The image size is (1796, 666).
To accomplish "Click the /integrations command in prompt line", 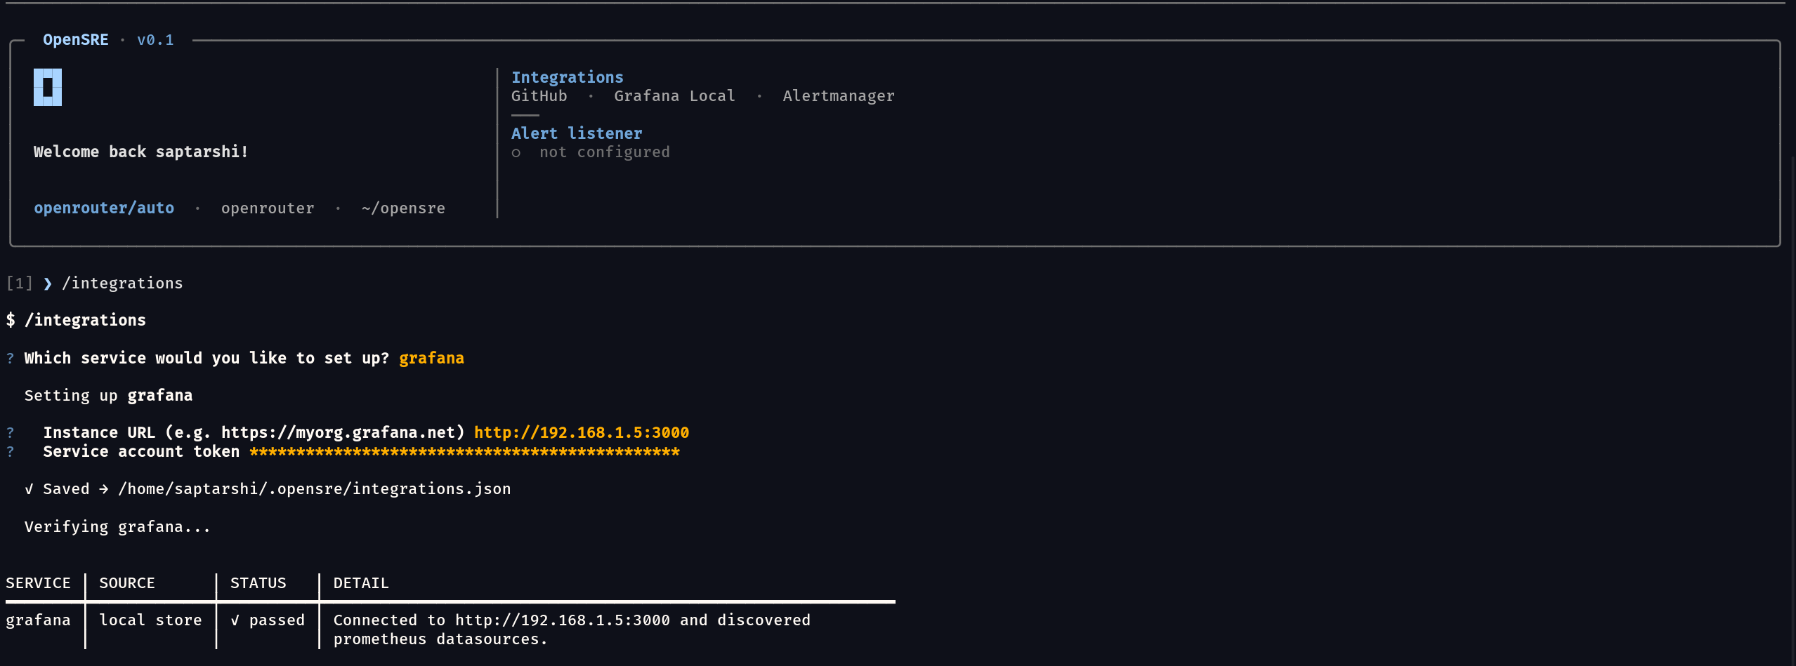I will click(122, 284).
